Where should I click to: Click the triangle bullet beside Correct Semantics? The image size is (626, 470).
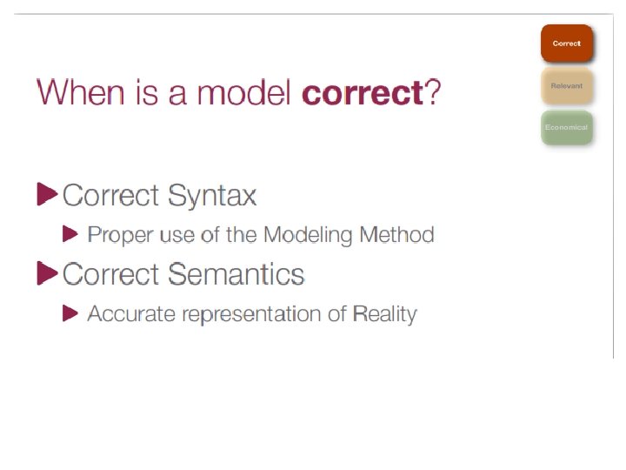click(48, 273)
